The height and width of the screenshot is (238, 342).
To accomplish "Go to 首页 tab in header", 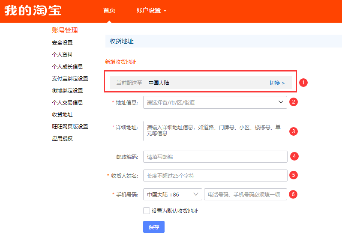I will pyautogui.click(x=109, y=10).
